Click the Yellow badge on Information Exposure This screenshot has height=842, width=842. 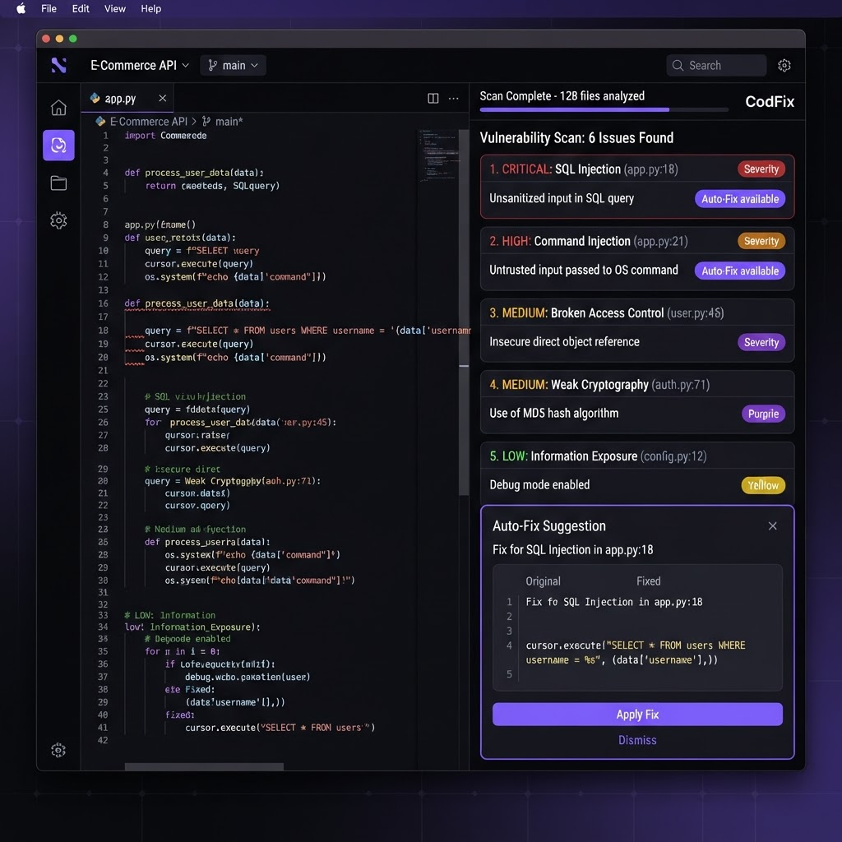(x=763, y=485)
